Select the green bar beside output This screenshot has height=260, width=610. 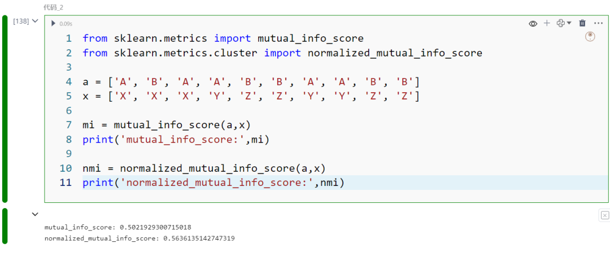tap(5, 226)
